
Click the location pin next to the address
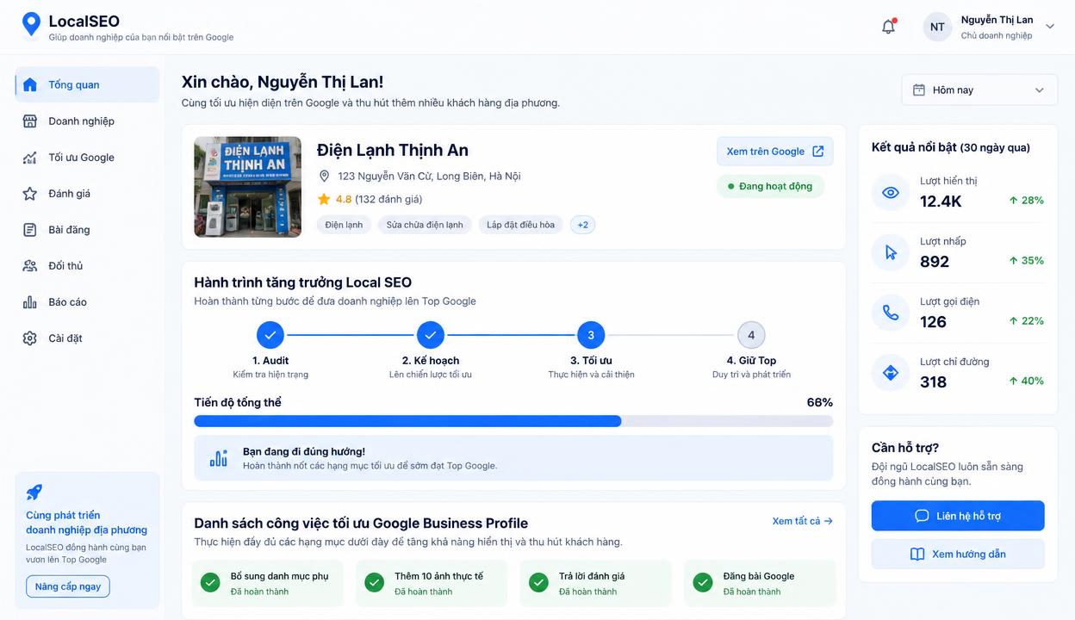coord(325,176)
